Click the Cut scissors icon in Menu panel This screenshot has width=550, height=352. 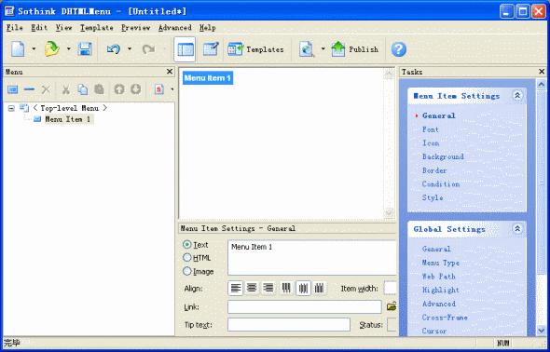coord(65,89)
